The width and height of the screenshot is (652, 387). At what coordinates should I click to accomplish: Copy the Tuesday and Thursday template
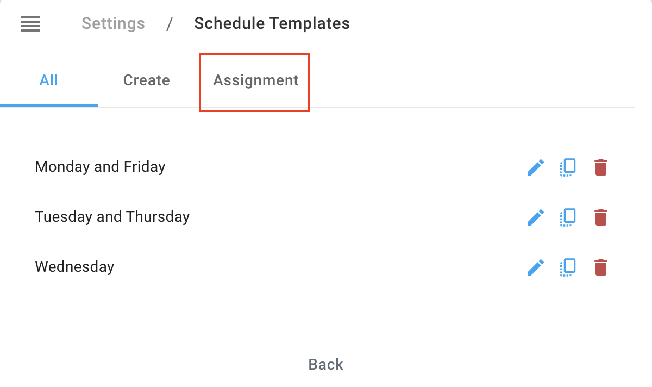(568, 217)
